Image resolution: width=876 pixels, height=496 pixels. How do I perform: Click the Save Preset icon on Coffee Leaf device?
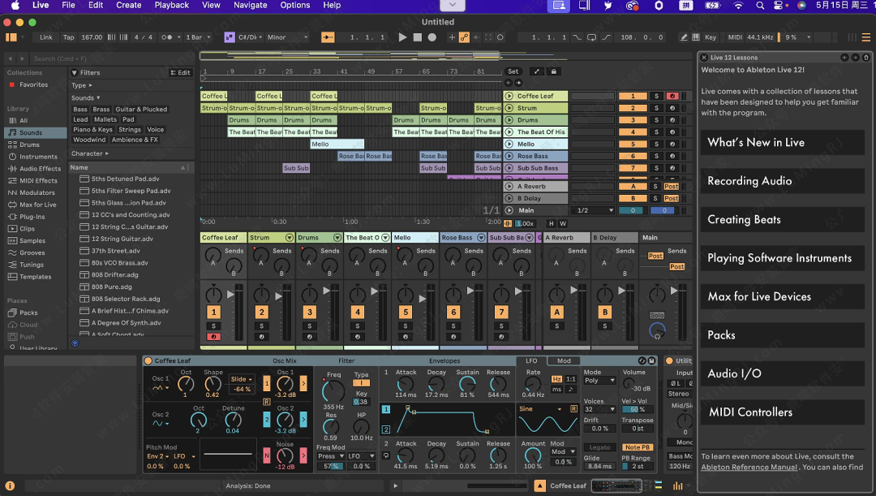pos(651,360)
